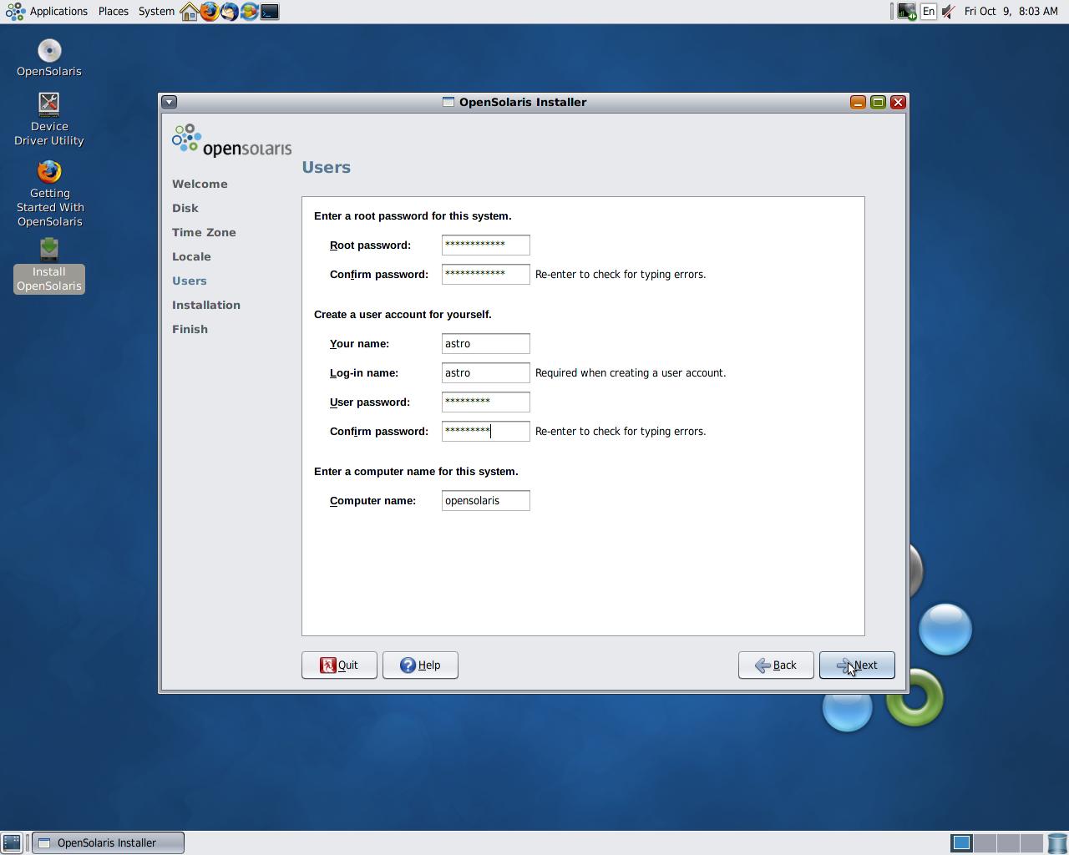Open the Device Driver Utility desktop icon
1069x855 pixels.
[x=49, y=119]
